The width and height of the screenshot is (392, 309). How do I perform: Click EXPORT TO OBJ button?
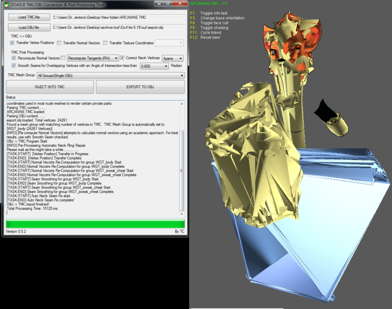[x=140, y=87]
